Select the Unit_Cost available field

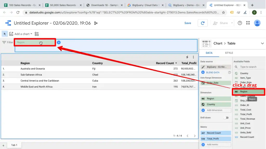pyautogui.click(x=245, y=123)
